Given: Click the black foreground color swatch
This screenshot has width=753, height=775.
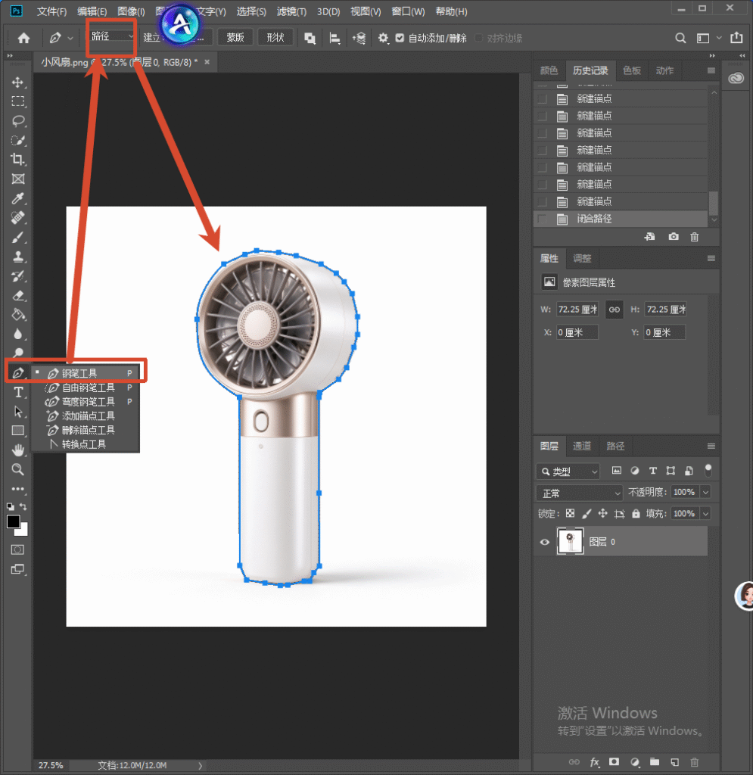Looking at the screenshot, I should (14, 521).
